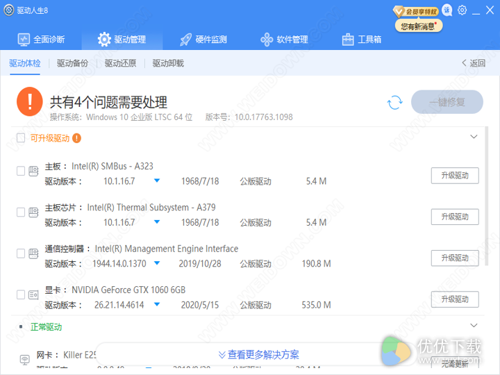Click the 驱动管理 gear icon
This screenshot has width=500, height=375.
(x=104, y=40)
